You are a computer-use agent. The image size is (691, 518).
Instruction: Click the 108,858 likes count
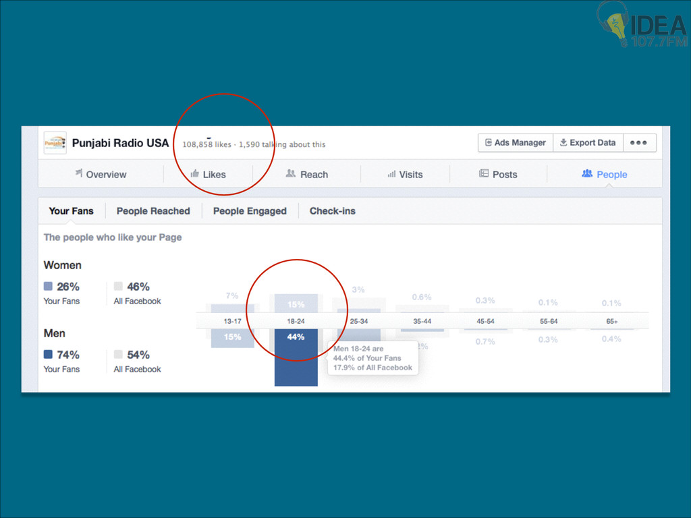pyautogui.click(x=206, y=144)
